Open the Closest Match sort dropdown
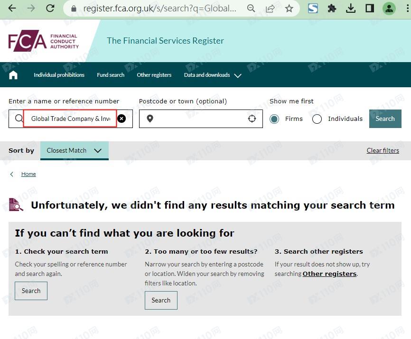The width and height of the screenshot is (411, 339). tap(75, 151)
